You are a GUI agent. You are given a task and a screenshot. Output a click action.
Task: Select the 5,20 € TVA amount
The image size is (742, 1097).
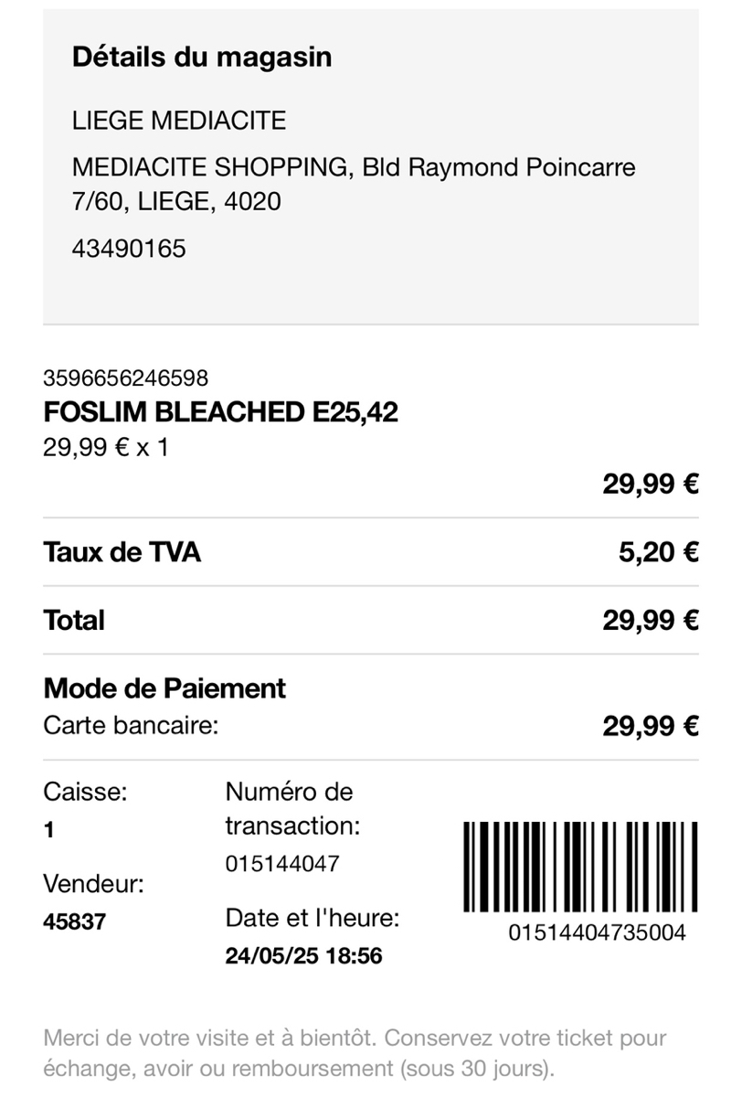[658, 552]
